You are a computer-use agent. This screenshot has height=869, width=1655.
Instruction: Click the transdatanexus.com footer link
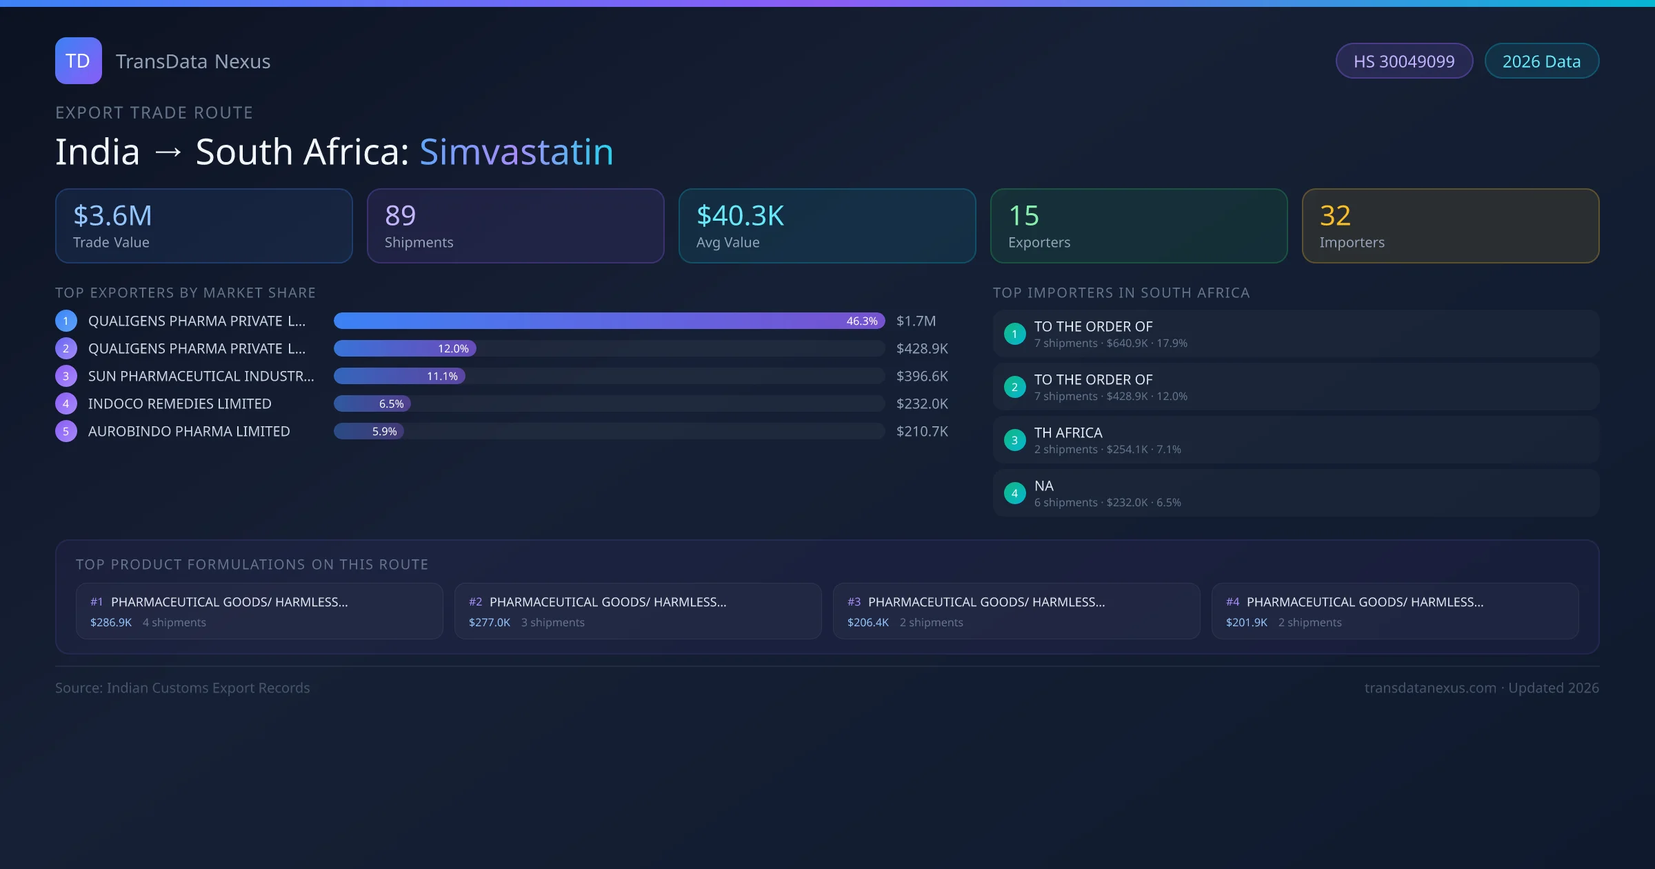(1430, 688)
